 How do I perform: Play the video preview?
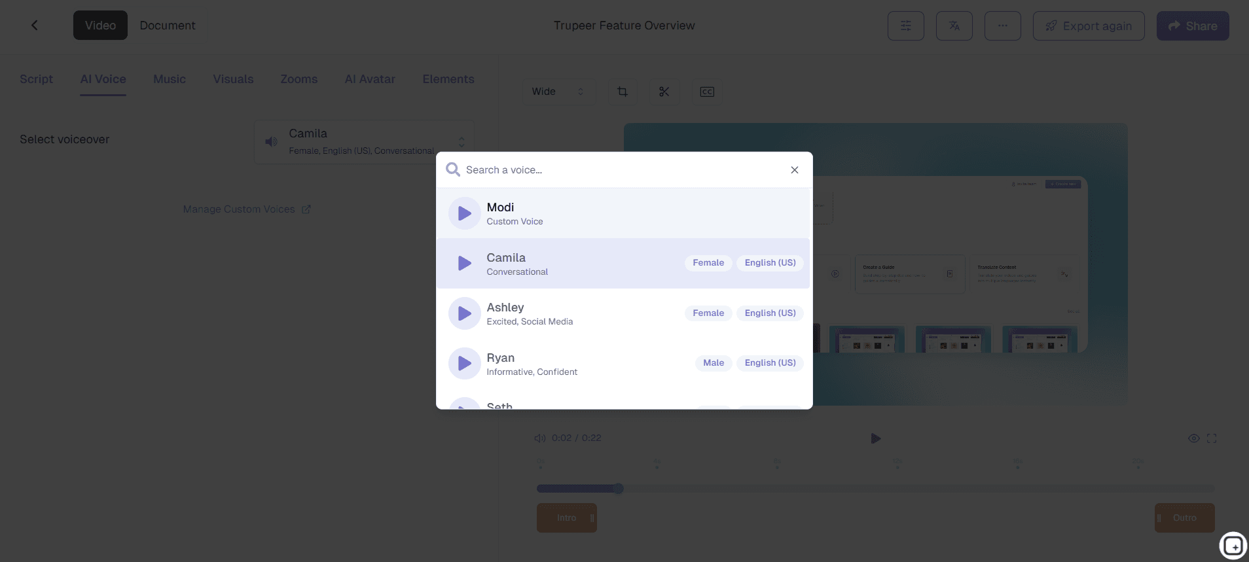coord(876,438)
